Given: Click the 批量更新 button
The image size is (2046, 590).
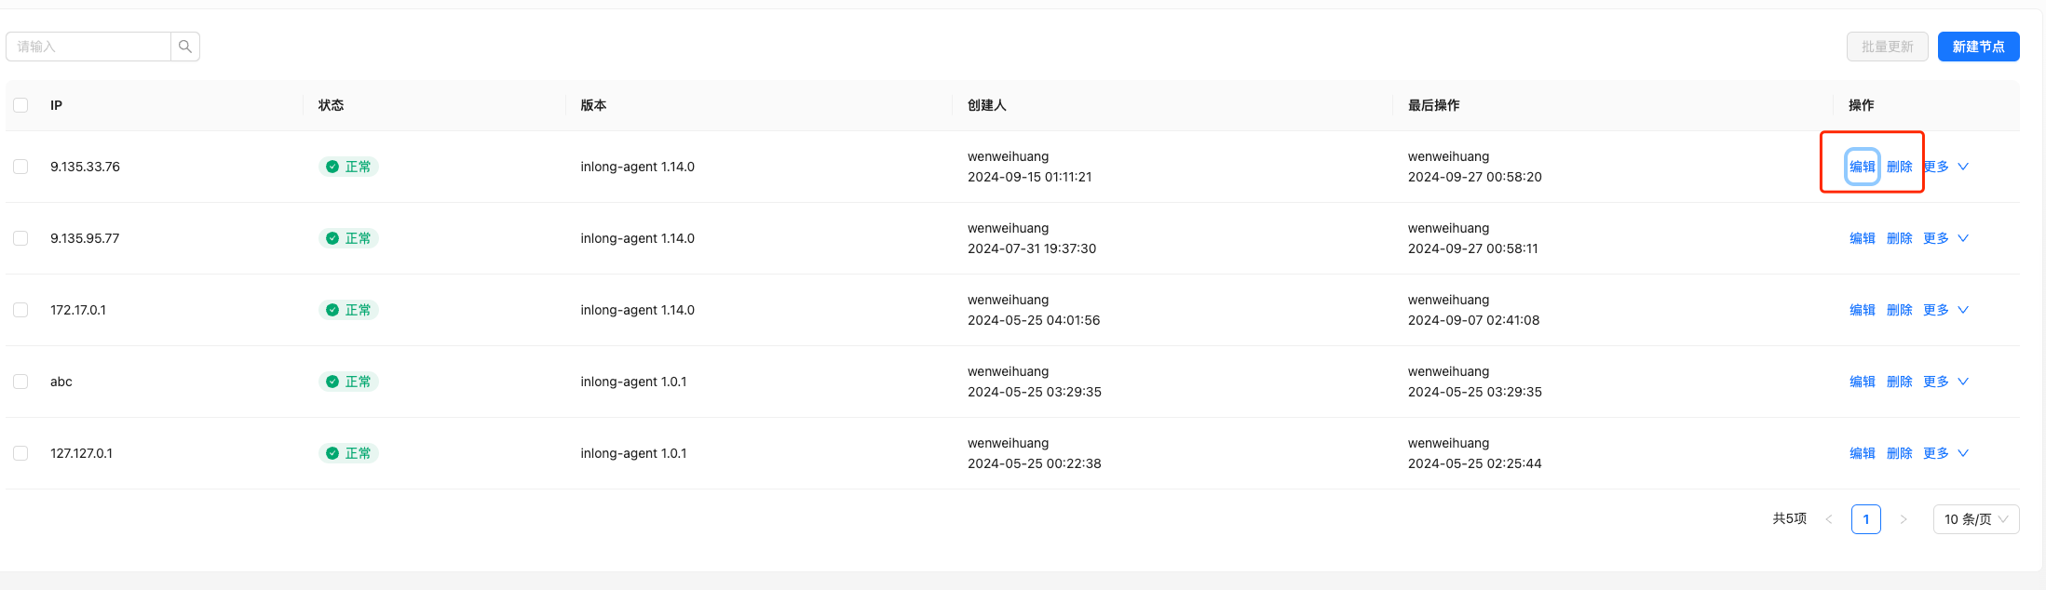Looking at the screenshot, I should pos(1887,47).
